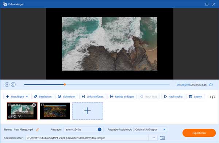219x143 pixels.
Task: Click the playback progress slider handle
Action: [65, 84]
